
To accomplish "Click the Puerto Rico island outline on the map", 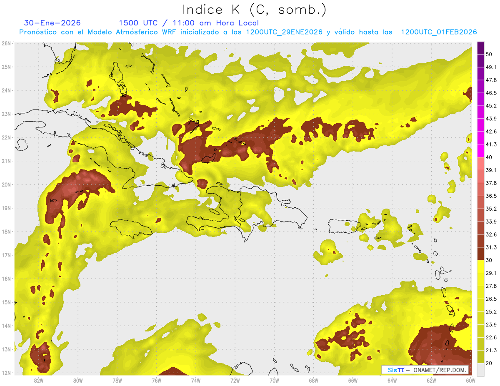I will click(x=344, y=226).
